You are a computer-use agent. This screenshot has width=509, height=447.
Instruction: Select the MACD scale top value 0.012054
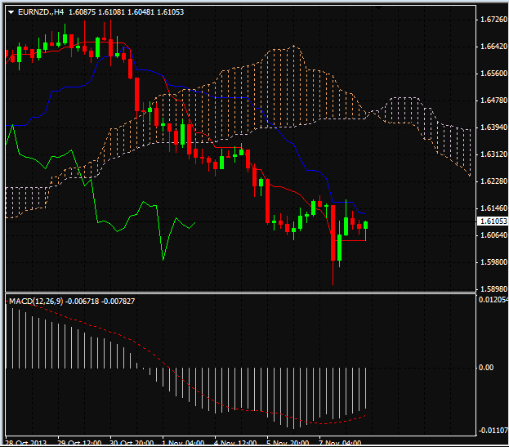point(493,300)
